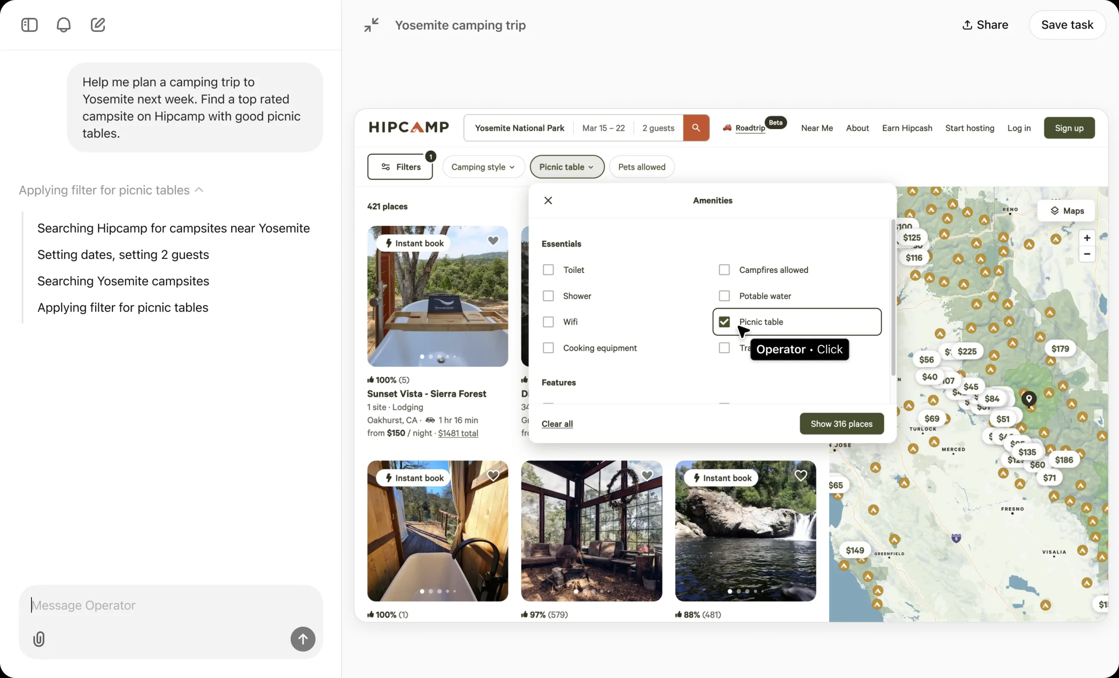This screenshot has height=678, width=1119.
Task: Click the search magnifier icon
Action: (695, 128)
